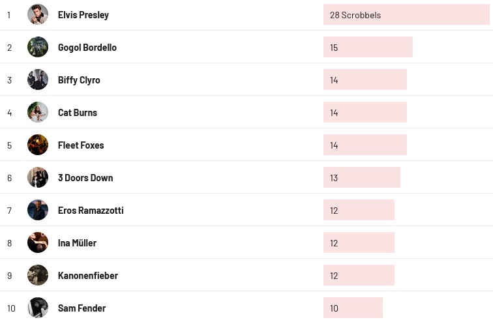Click Sam Fender's avatar picture
493x322 pixels.
click(x=38, y=308)
